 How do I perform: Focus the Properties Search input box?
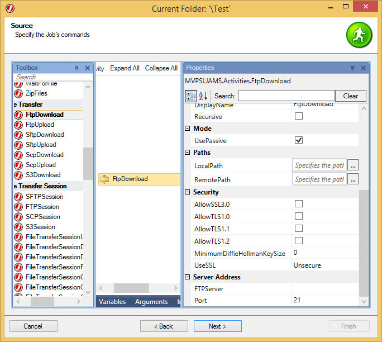[x=286, y=96]
